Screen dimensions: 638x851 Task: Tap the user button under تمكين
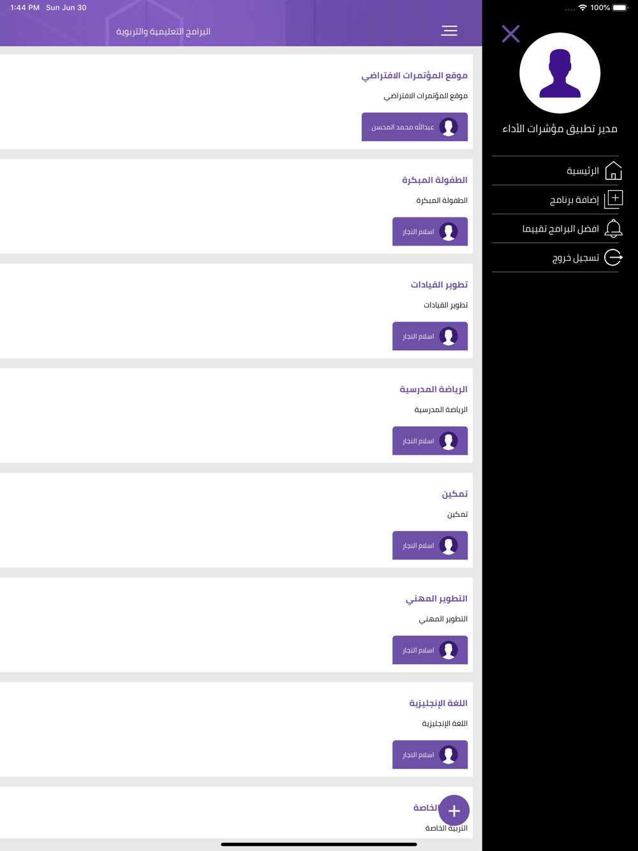[430, 545]
